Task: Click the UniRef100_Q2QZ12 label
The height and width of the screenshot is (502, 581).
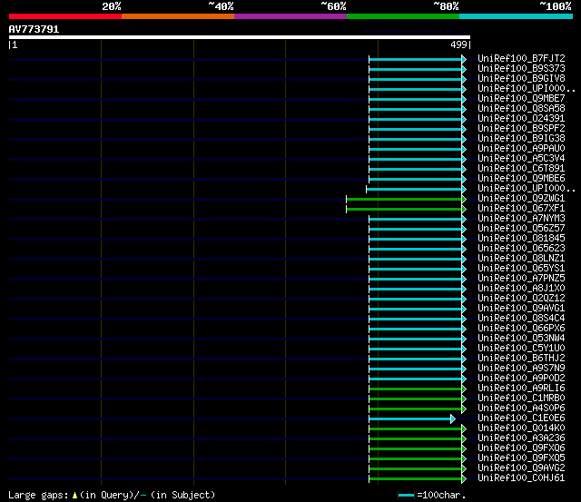Action: tap(521, 299)
